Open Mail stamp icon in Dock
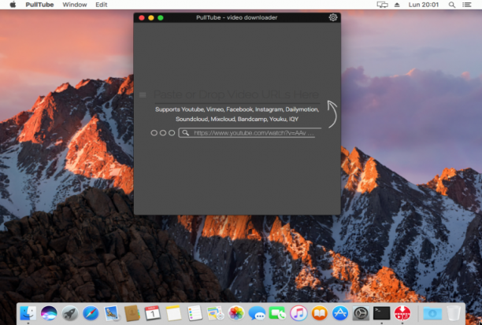 tap(111, 313)
